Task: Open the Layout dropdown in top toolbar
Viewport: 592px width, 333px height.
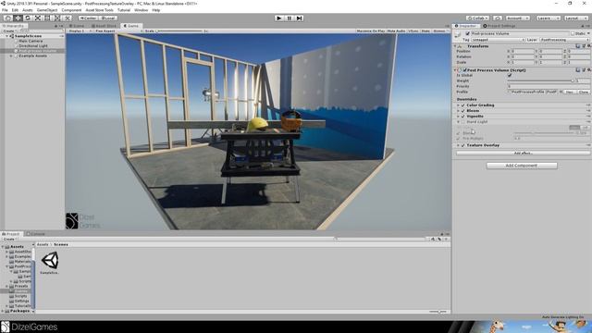Action: pyautogui.click(x=576, y=18)
